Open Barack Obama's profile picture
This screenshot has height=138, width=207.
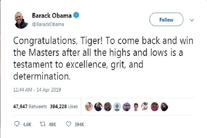[x=21, y=20]
